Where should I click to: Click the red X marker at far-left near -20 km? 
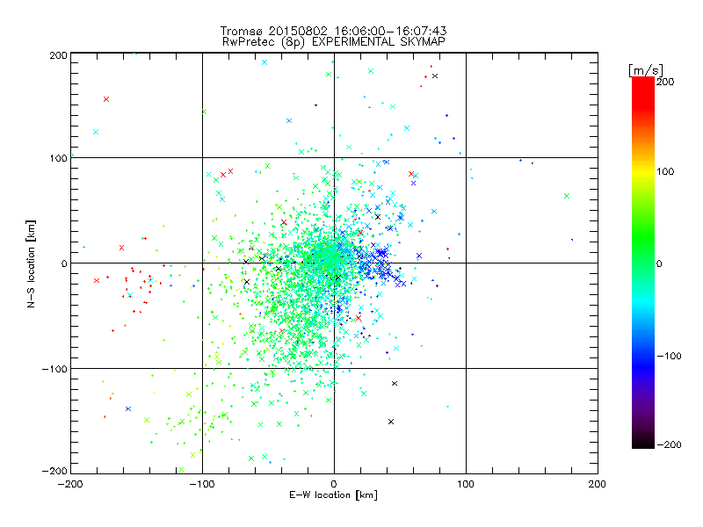[x=97, y=280]
